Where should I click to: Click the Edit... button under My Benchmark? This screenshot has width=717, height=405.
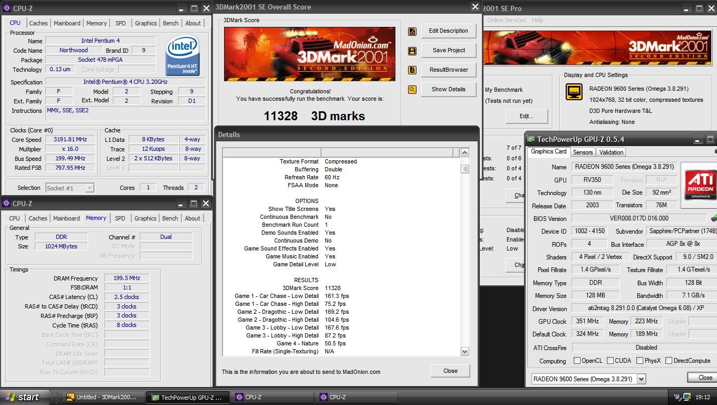526,116
